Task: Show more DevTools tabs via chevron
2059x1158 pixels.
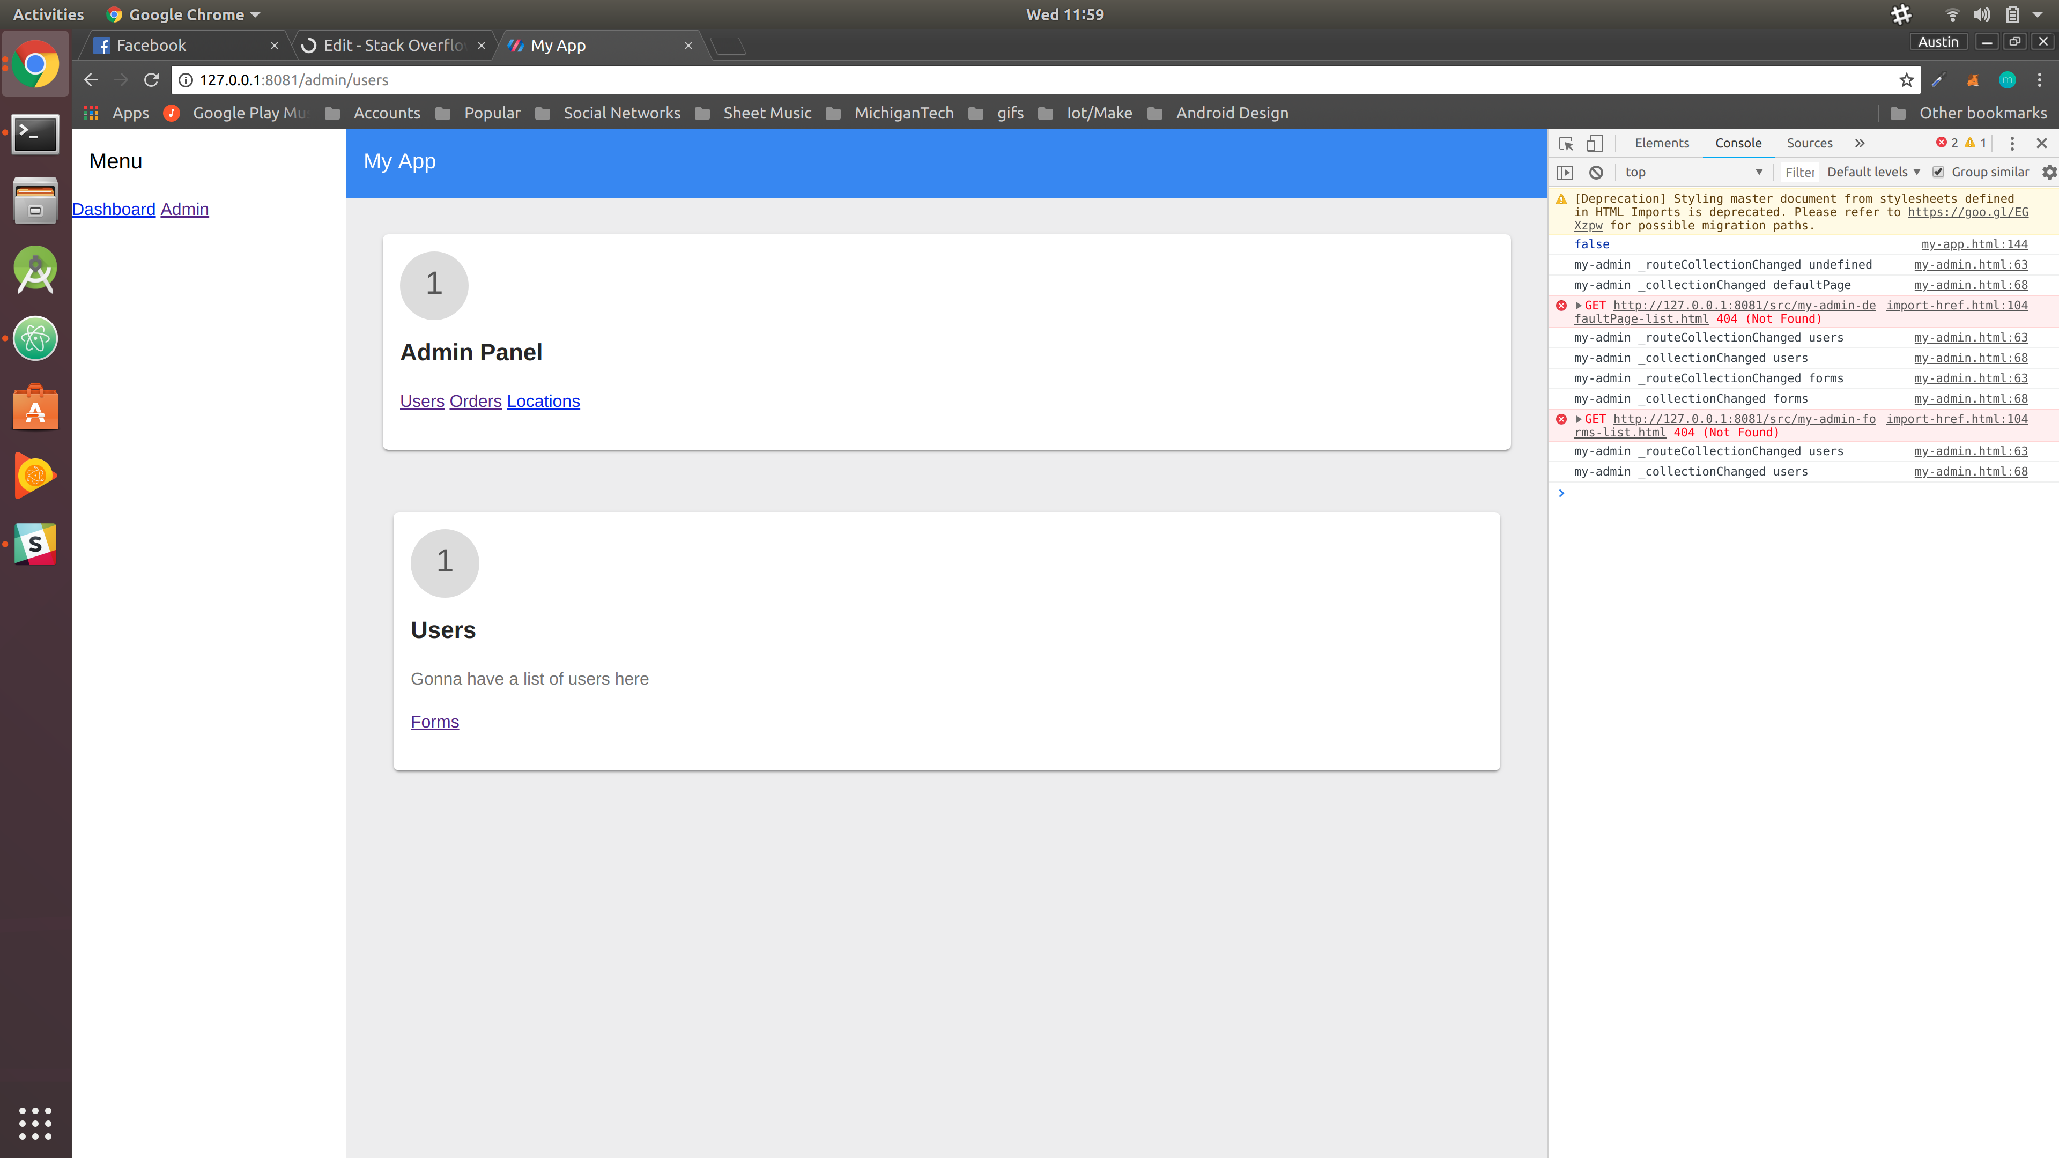Action: [1860, 143]
